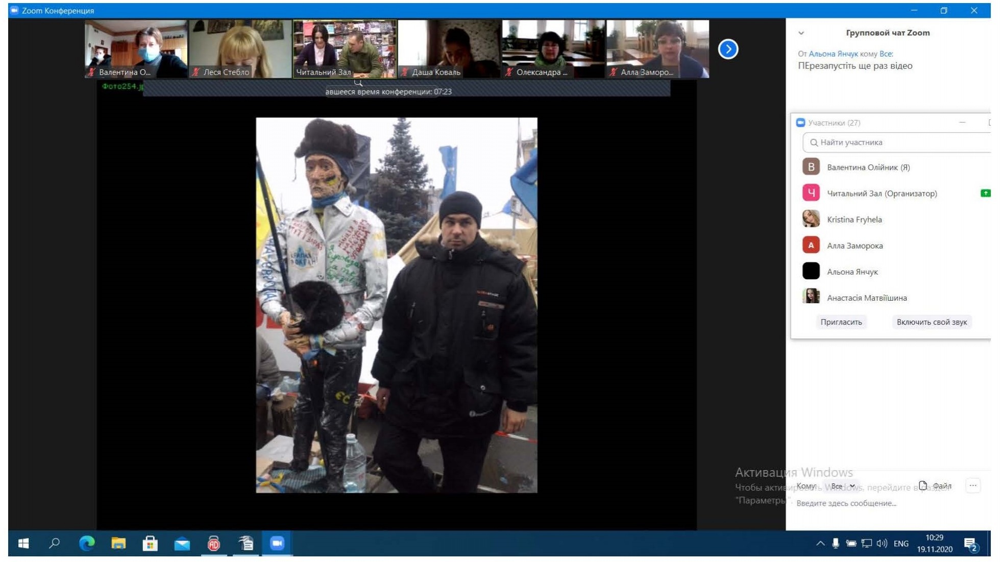Select Читальний Зал video thumbnail
The width and height of the screenshot is (1001, 562).
tap(345, 49)
